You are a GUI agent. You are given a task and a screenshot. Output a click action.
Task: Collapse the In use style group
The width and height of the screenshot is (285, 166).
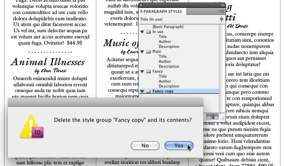143,32
